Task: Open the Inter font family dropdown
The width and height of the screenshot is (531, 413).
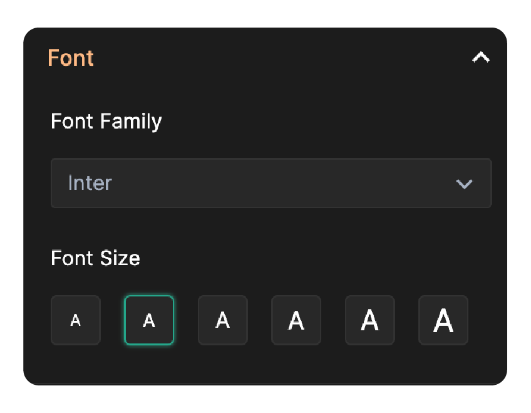Action: click(271, 183)
